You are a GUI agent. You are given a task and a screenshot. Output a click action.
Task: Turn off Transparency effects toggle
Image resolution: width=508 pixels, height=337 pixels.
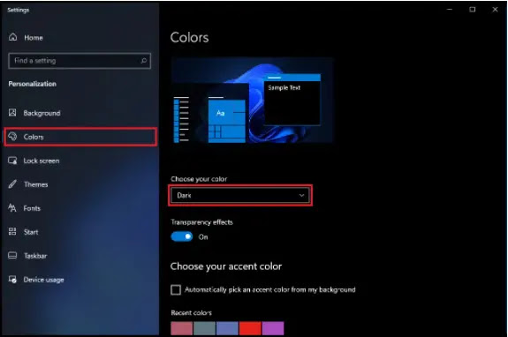[x=182, y=236]
